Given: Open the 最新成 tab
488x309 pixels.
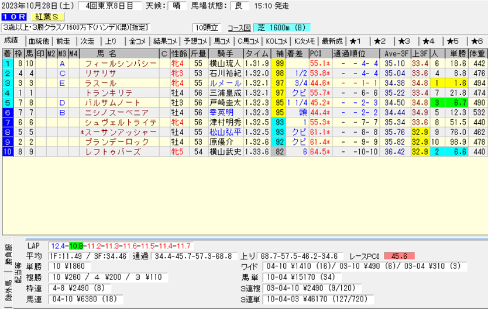Looking at the screenshot, I should point(332,41).
